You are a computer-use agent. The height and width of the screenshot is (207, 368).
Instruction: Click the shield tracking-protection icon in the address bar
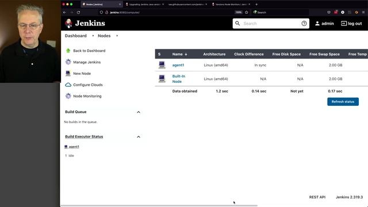101,12
